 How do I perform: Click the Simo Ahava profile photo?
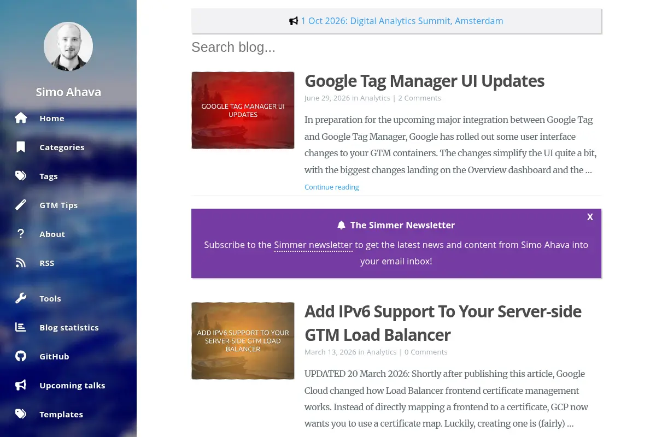point(68,46)
